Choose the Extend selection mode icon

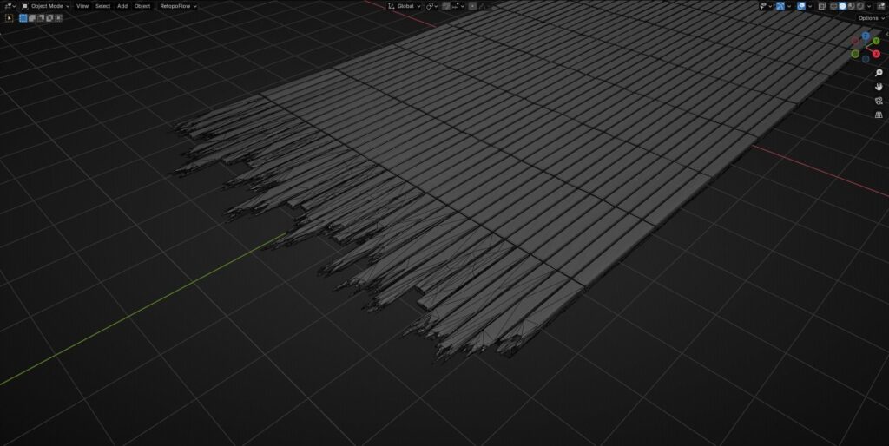click(32, 18)
